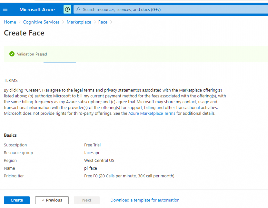Click the green Validation Passed checkmark
Screen dimensions: 268x208
(12, 54)
